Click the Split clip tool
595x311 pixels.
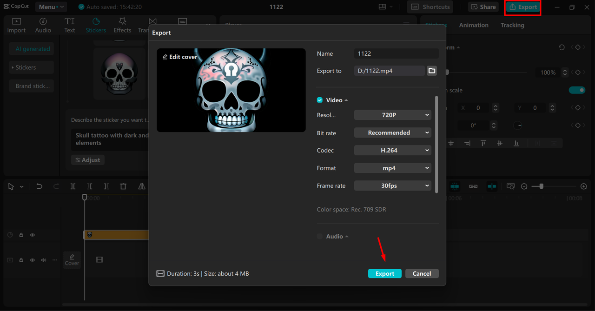[73, 186]
